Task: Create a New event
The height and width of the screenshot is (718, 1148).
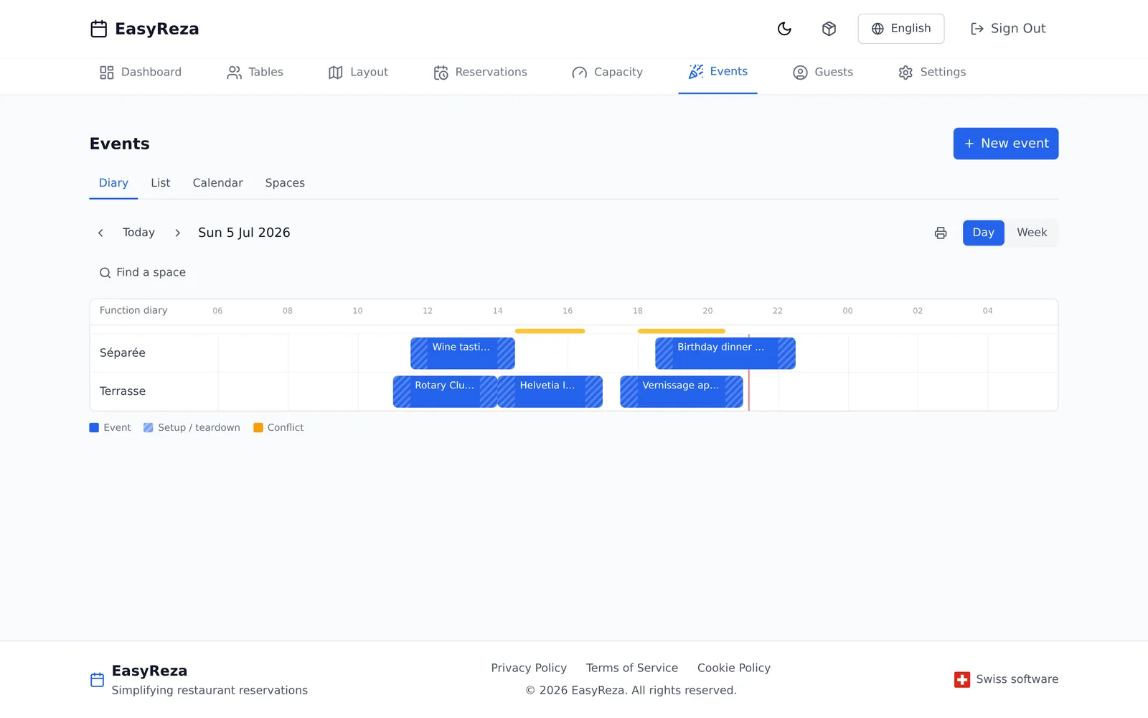Action: pos(1005,144)
